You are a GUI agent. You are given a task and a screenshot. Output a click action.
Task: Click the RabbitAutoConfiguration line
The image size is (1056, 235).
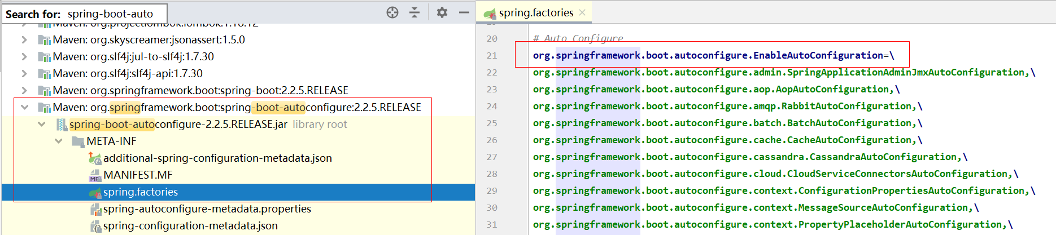point(728,106)
